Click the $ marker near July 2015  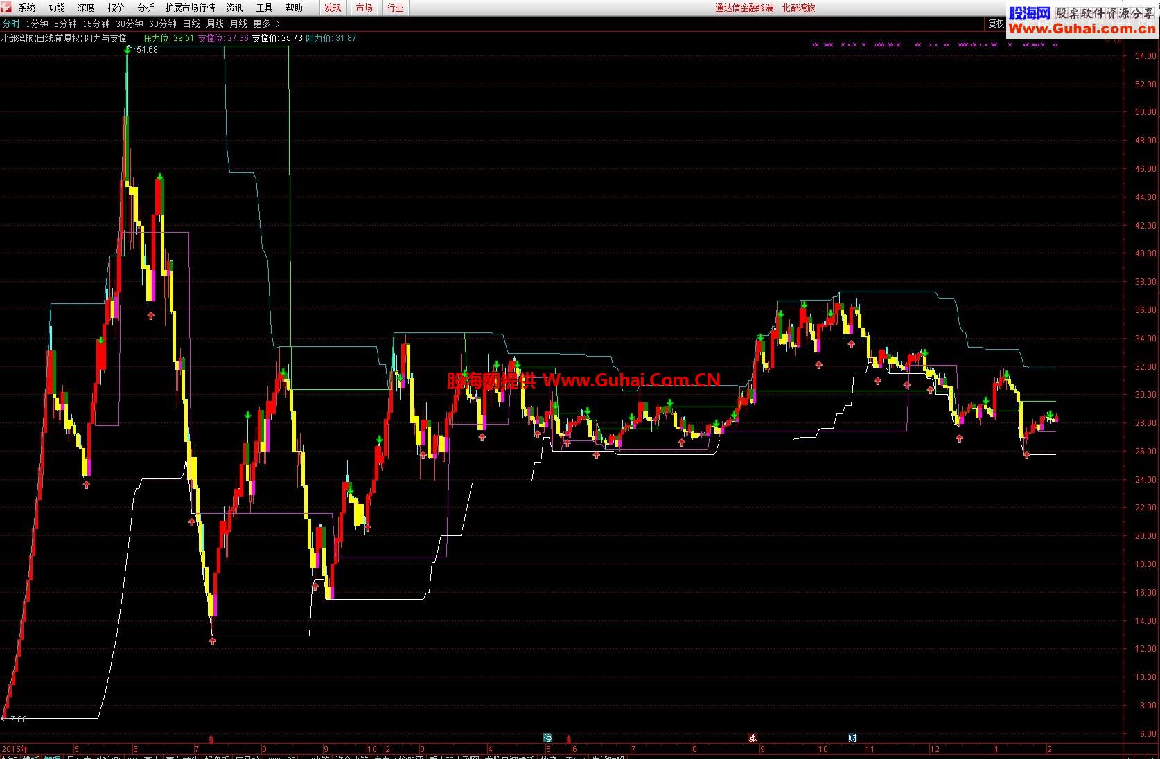coord(211,739)
